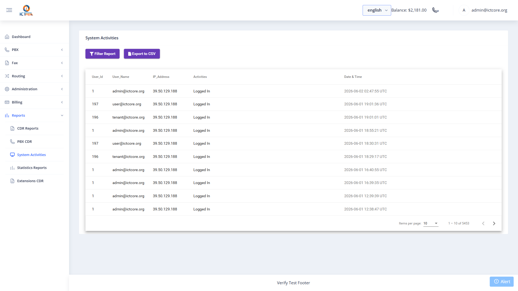Viewport: 518px width, 291px height.
Task: Click the Alert button
Action: [x=502, y=282]
